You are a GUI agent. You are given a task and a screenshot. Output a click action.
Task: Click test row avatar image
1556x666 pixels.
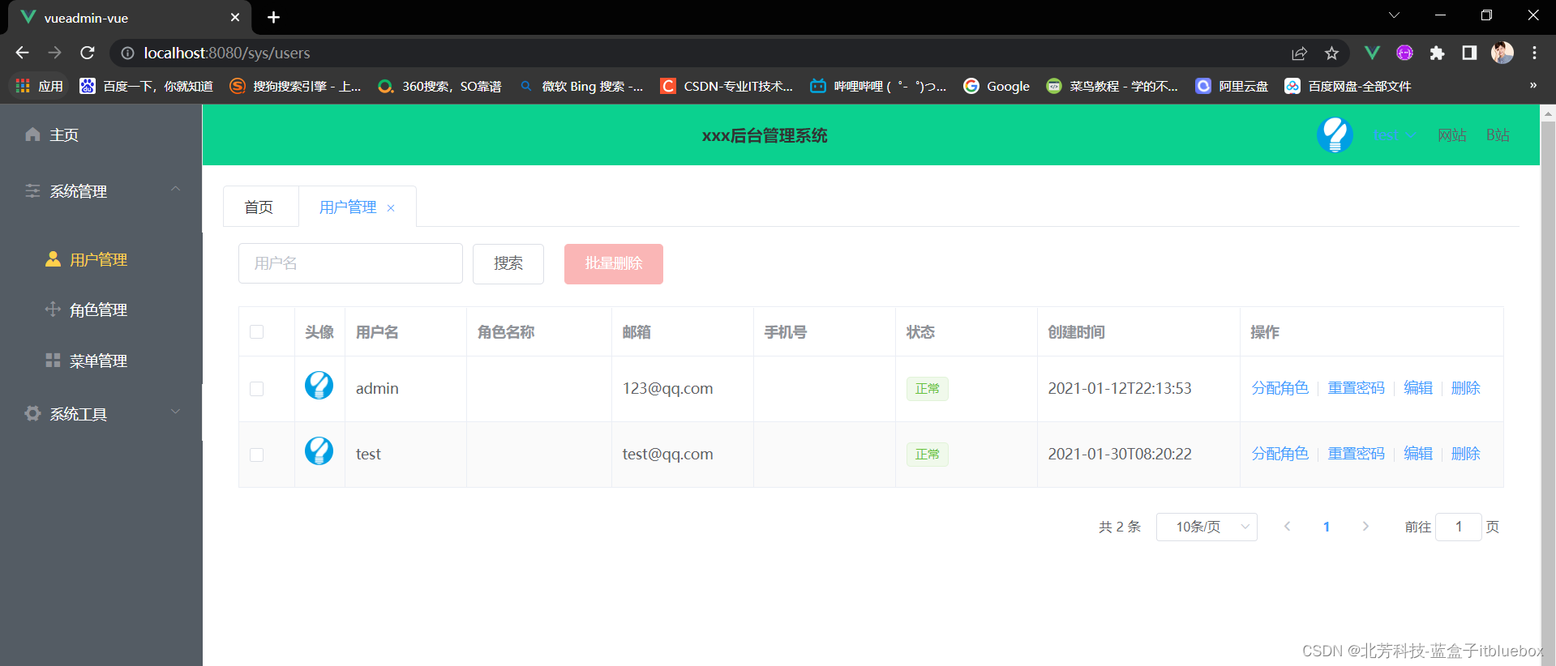pyautogui.click(x=319, y=450)
